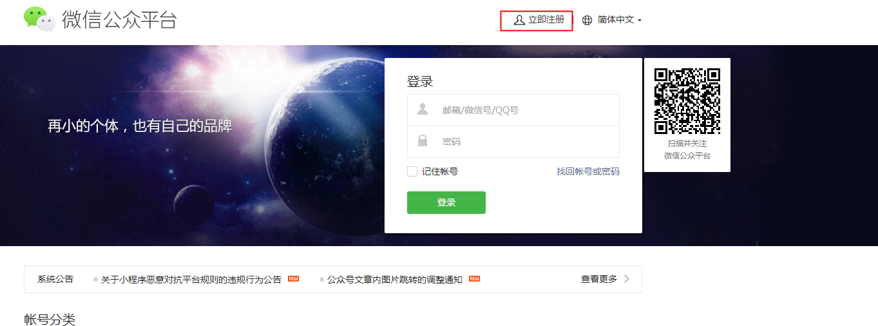Click the QR code image

(x=687, y=101)
